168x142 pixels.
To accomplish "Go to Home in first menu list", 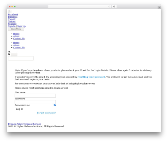I will pyautogui.click(x=16, y=34).
